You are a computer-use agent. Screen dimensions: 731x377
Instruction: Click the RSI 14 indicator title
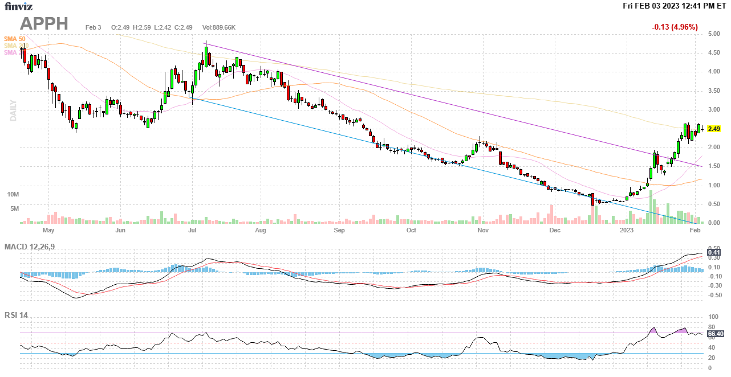pos(16,315)
